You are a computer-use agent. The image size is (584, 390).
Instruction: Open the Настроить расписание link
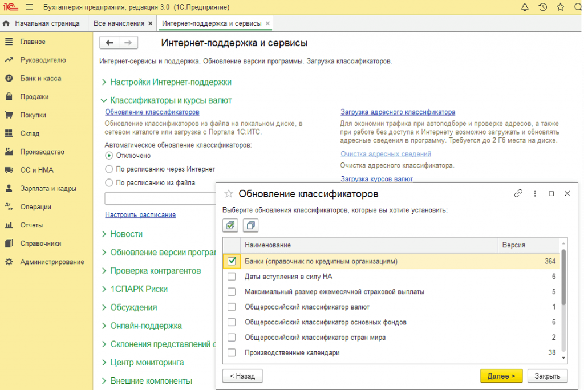click(x=140, y=214)
